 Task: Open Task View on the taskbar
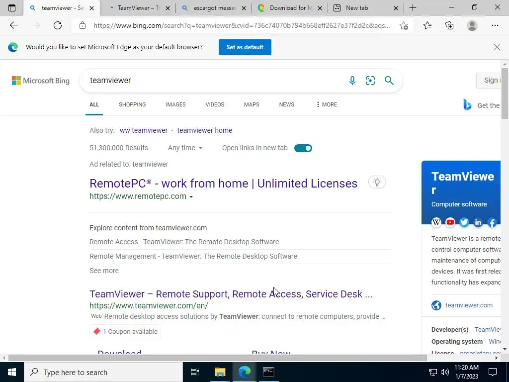click(x=195, y=372)
